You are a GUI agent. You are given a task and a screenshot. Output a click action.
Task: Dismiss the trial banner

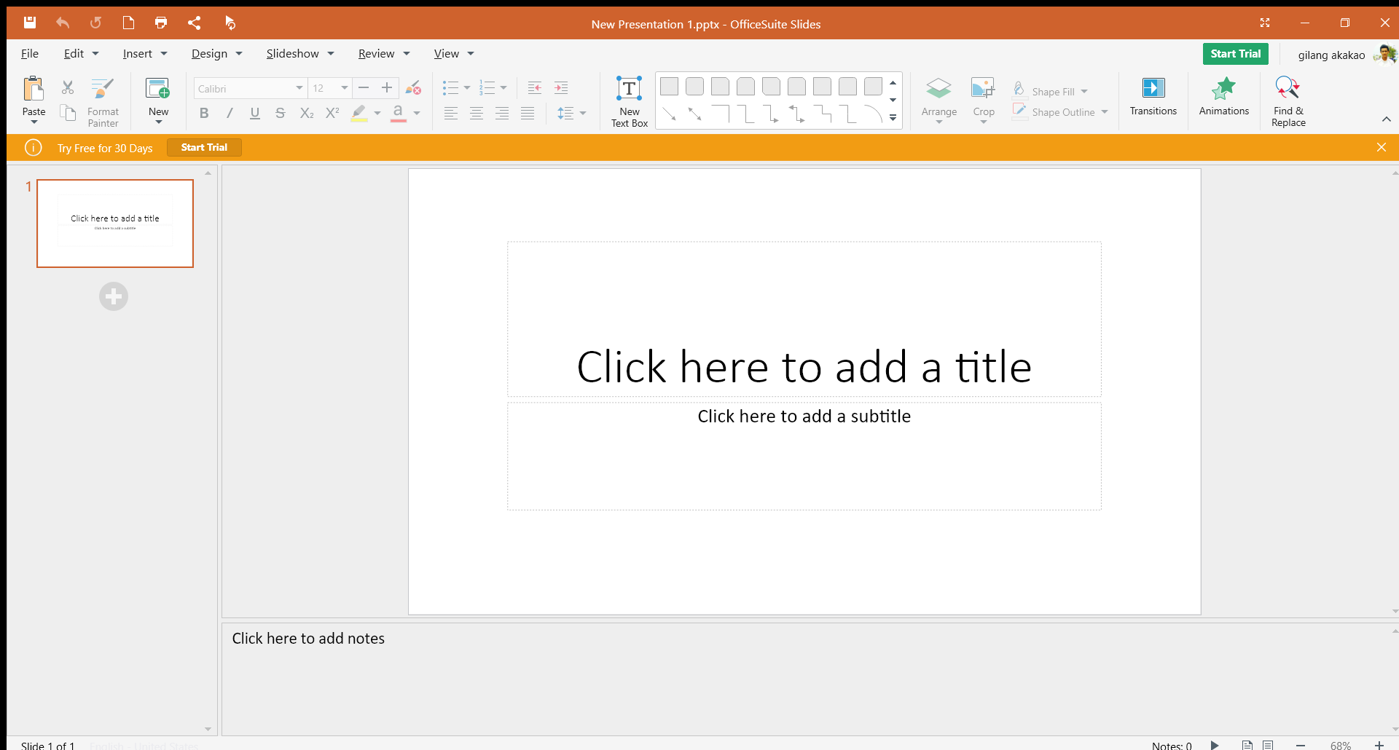pos(1381,147)
